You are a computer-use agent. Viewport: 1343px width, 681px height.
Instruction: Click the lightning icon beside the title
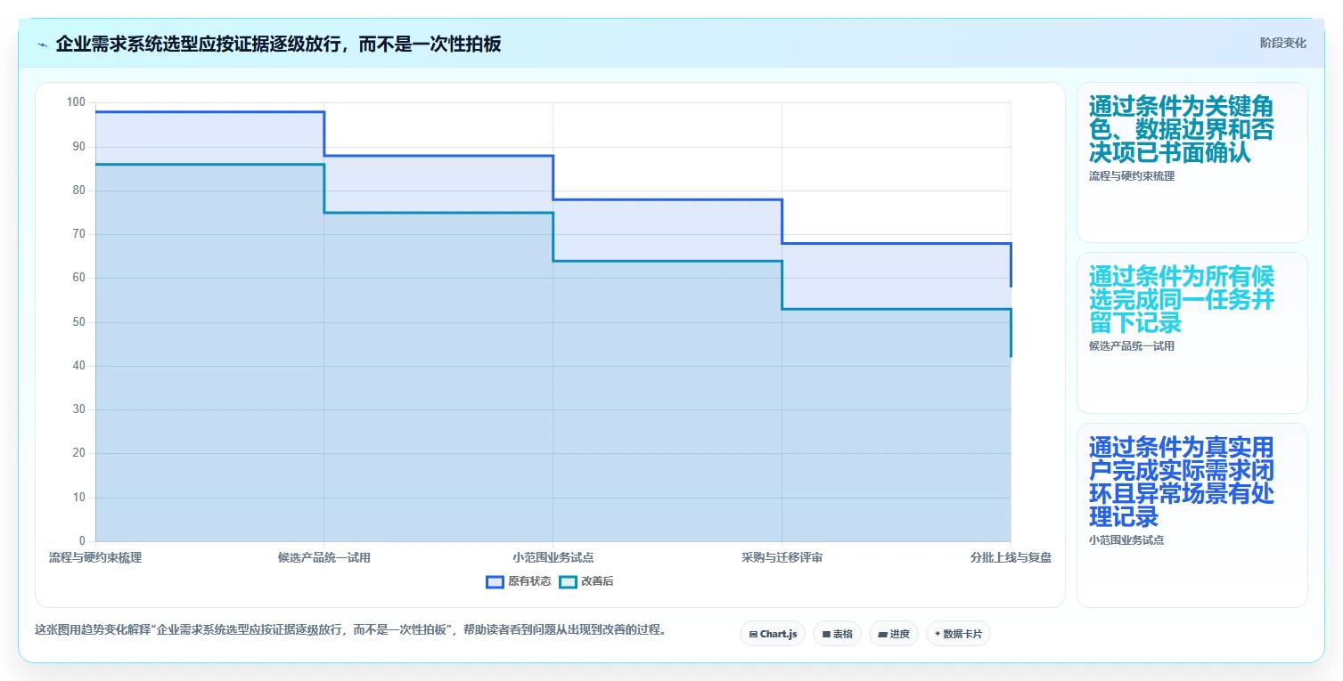(42, 45)
